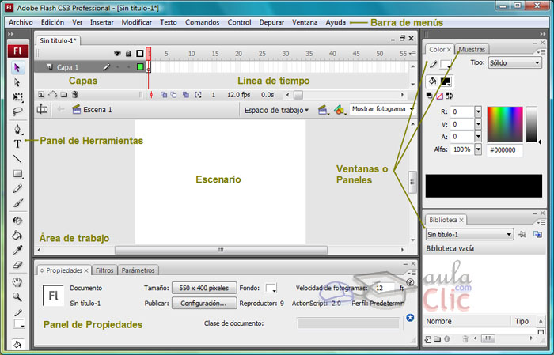Toggle show/hide all layers eye icon
The width and height of the screenshot is (554, 355).
coord(117,54)
